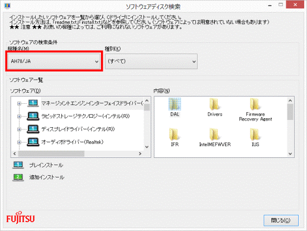Click the contents pane vertical scrollbar thumb
Viewport: 307px width, 231px height.
(x=290, y=112)
